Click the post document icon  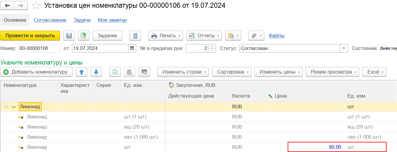click(x=84, y=36)
